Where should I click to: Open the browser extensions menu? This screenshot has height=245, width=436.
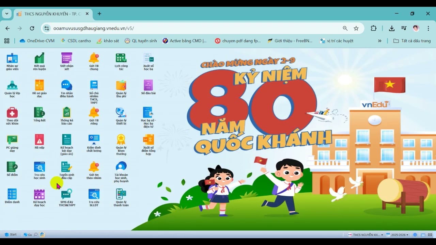pyautogui.click(x=374, y=28)
